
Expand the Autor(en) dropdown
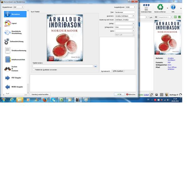134,16
